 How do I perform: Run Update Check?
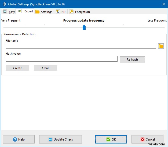60,139
